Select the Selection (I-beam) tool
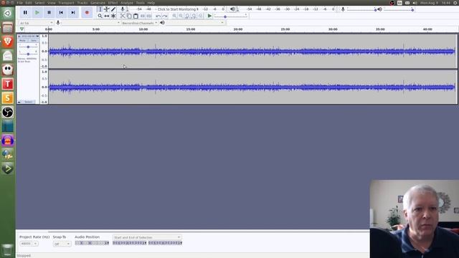The image size is (459, 258). tap(100, 9)
